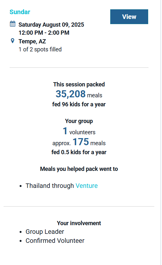Image resolution: width=162 pixels, height=265 pixels.
Task: Open the Sundar group link
Action: pos(20,12)
